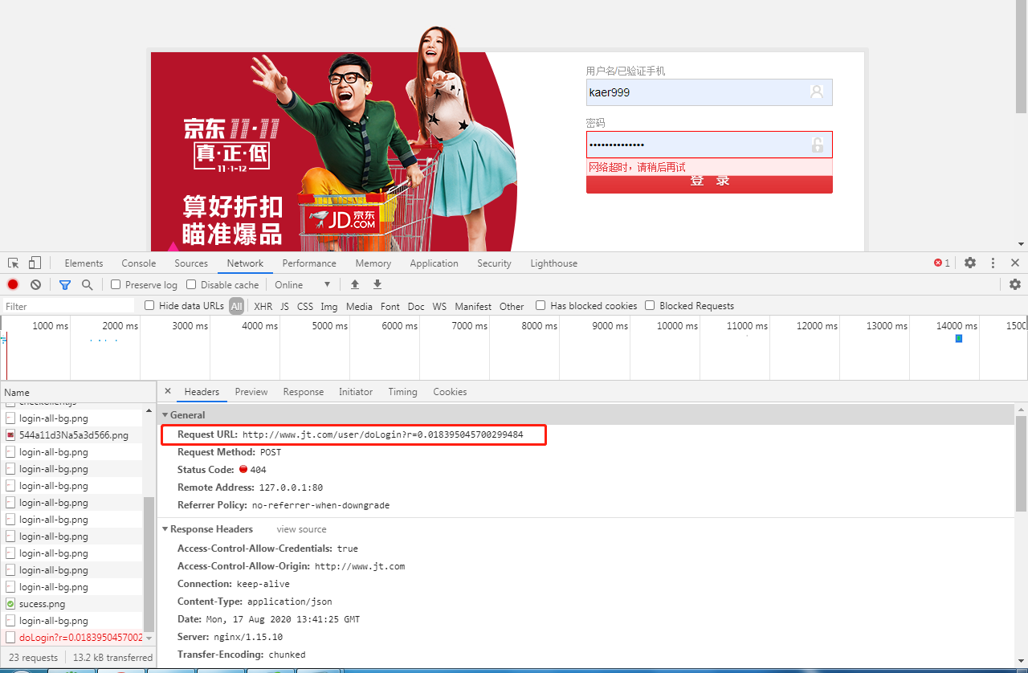Toggle the device toolbar icon

point(35,263)
